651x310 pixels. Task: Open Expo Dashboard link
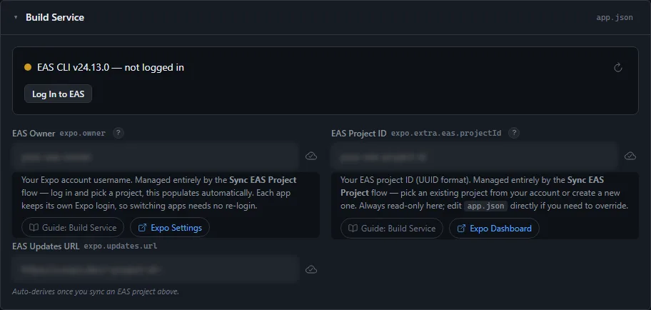coord(494,229)
